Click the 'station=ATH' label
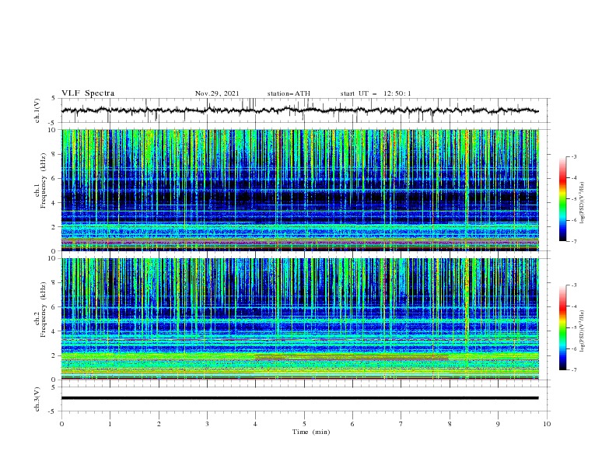This screenshot has width=616, height=476. (x=289, y=93)
